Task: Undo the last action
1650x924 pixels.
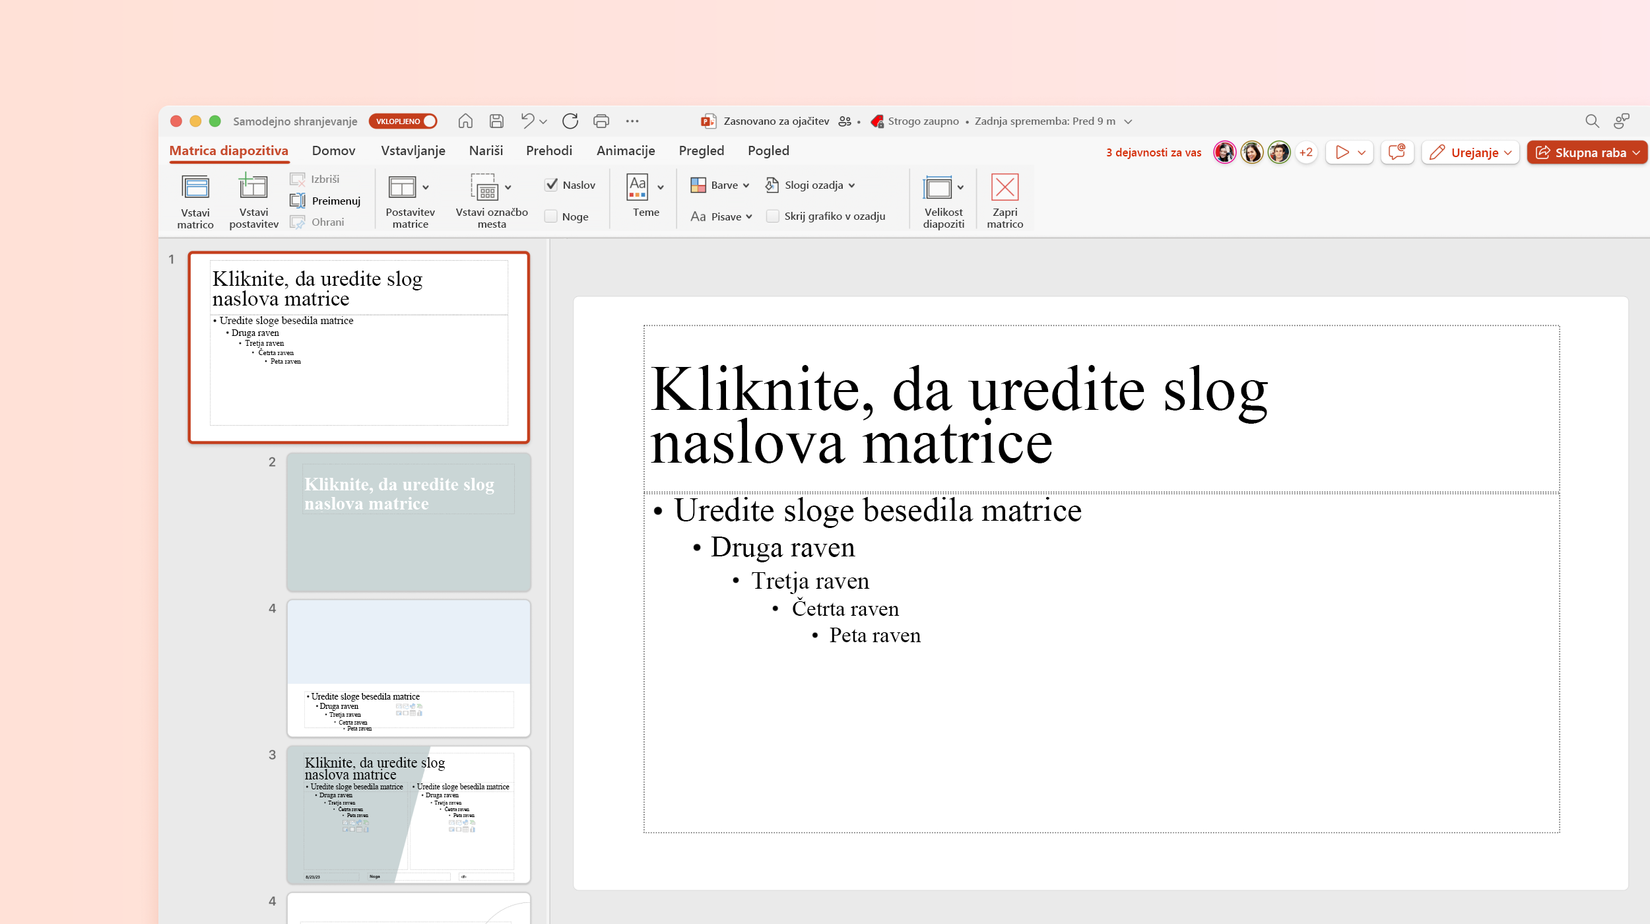Action: click(527, 121)
